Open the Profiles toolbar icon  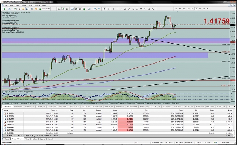(x=9, y=9)
